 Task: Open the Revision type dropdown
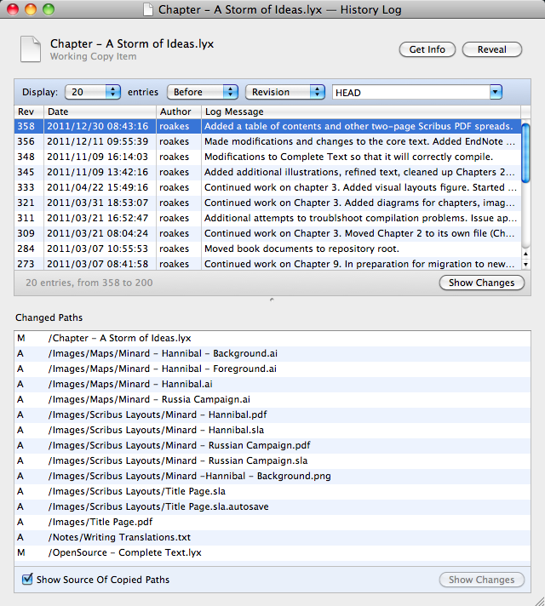point(285,92)
